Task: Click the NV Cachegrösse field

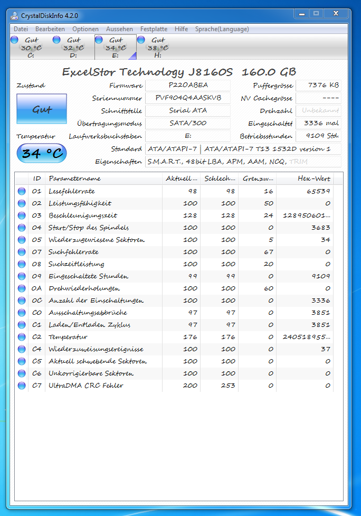Action: click(318, 98)
